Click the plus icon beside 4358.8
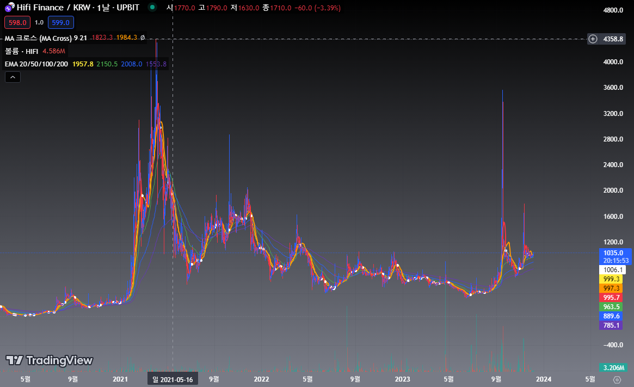Viewport: 634px width, 387px height. click(593, 39)
